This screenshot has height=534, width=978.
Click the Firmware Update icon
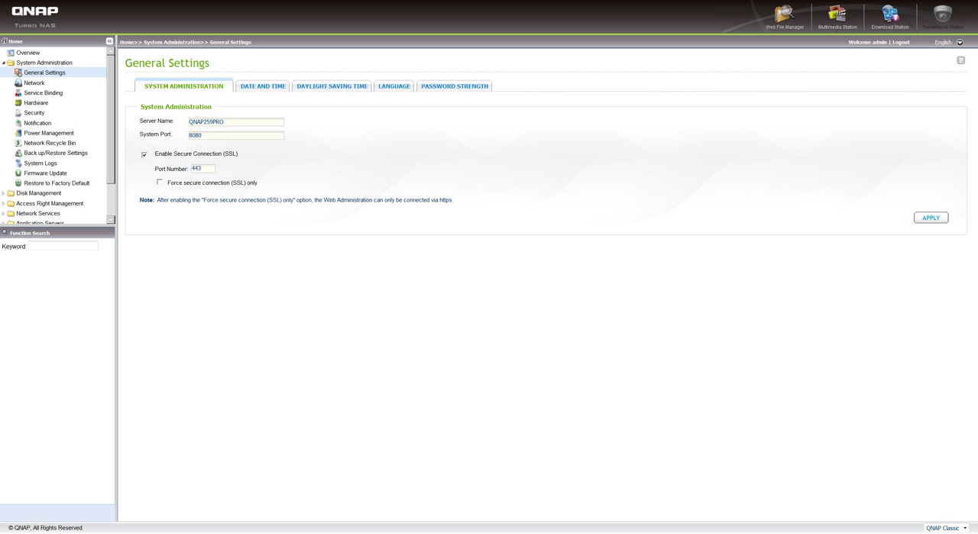tap(18, 173)
